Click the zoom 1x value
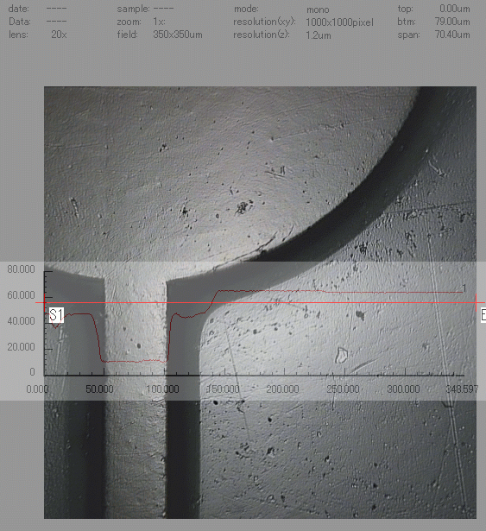 159,22
